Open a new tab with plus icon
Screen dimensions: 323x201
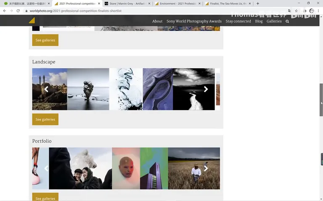coord(258,3)
